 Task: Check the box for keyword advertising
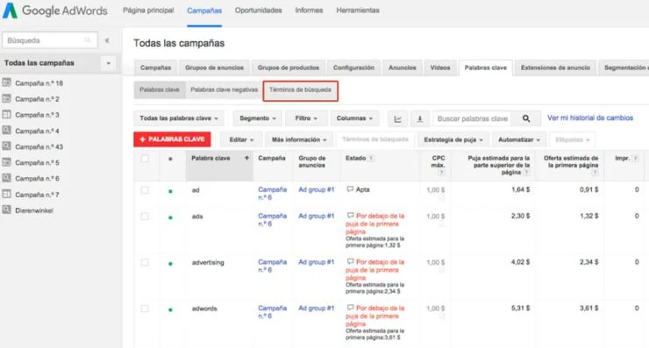(x=145, y=262)
